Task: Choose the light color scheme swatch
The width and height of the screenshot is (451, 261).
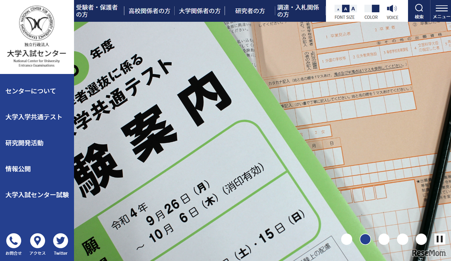Action: point(368,9)
